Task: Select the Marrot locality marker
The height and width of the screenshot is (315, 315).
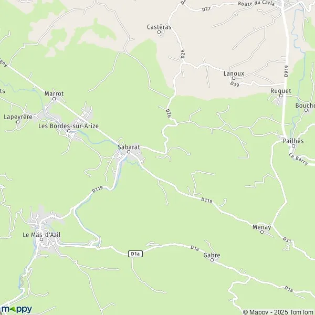Action: coord(54,99)
